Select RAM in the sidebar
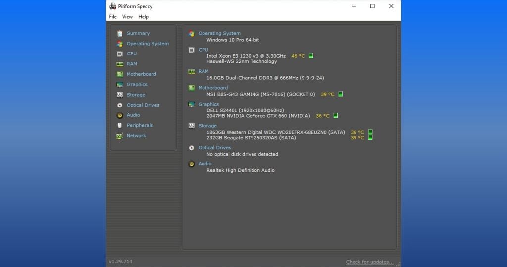Screen dimensions: 507x267 pos(132,64)
